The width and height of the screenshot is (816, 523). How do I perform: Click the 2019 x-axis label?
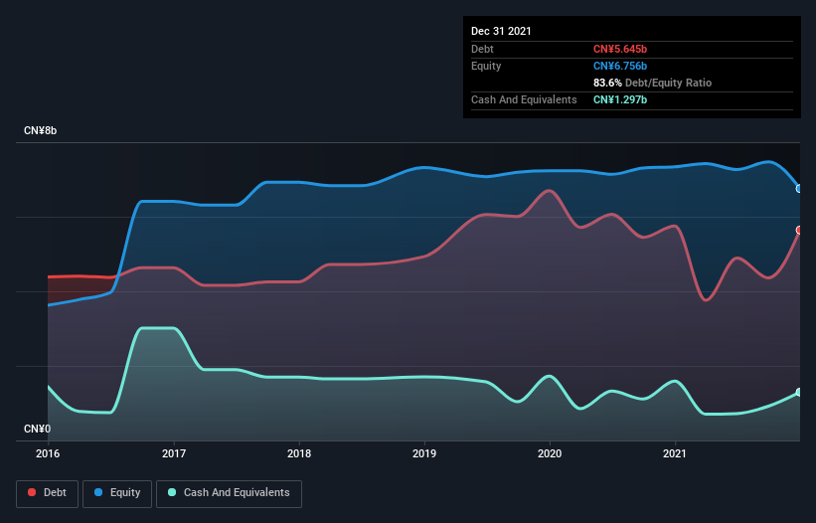424,453
